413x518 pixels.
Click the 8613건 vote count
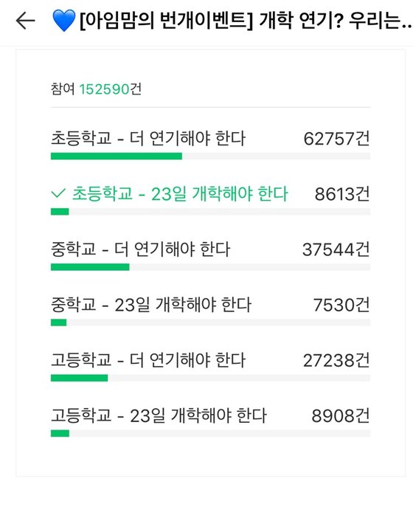point(342,194)
